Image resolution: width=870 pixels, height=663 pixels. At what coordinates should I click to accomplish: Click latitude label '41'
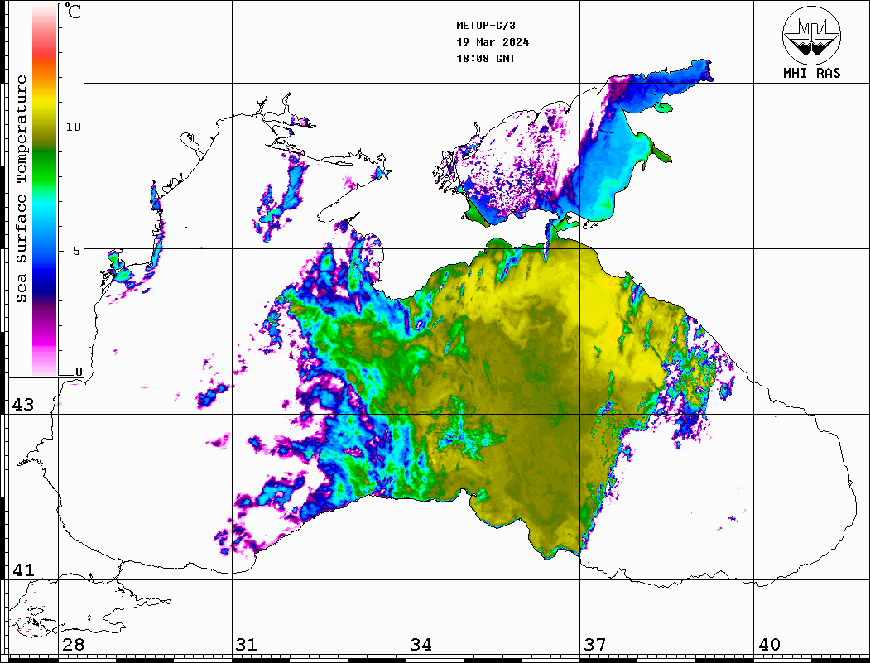[22, 569]
